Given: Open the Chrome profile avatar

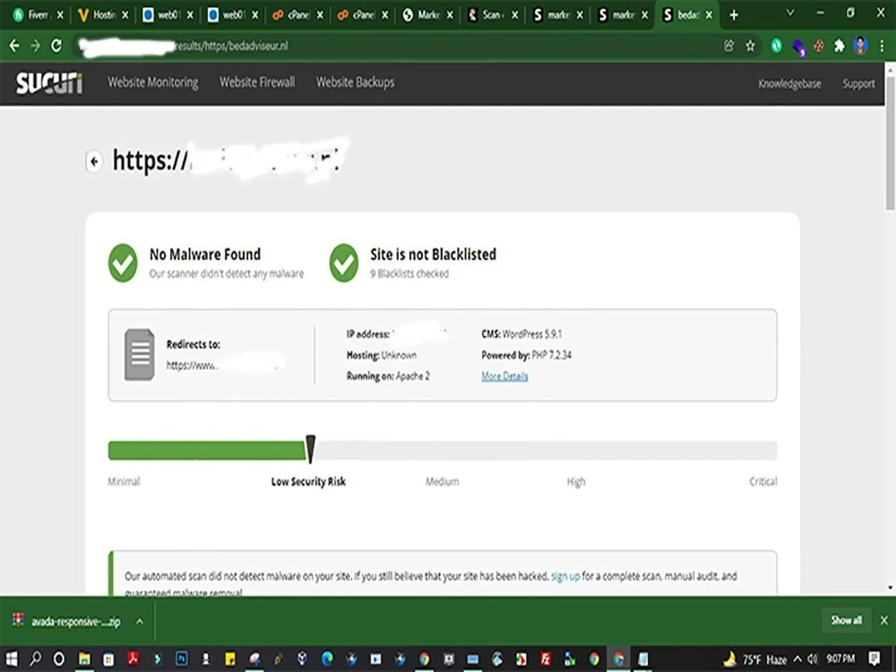Looking at the screenshot, I should (860, 46).
